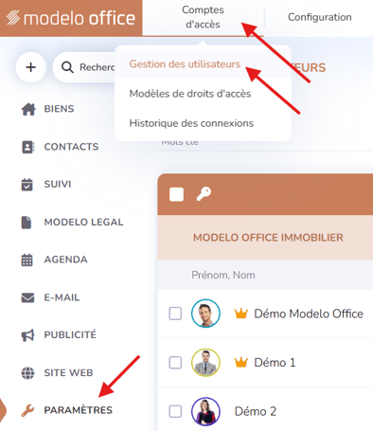This screenshot has height=431, width=373.
Task: Click the Modelo Legal document icon
Action: 27,223
